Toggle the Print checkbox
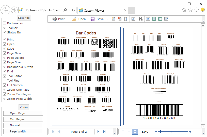The image size is (207, 137). pos(5,39)
